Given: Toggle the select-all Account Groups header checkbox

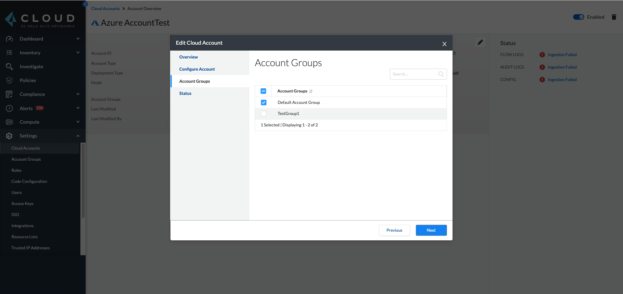Looking at the screenshot, I should [263, 91].
